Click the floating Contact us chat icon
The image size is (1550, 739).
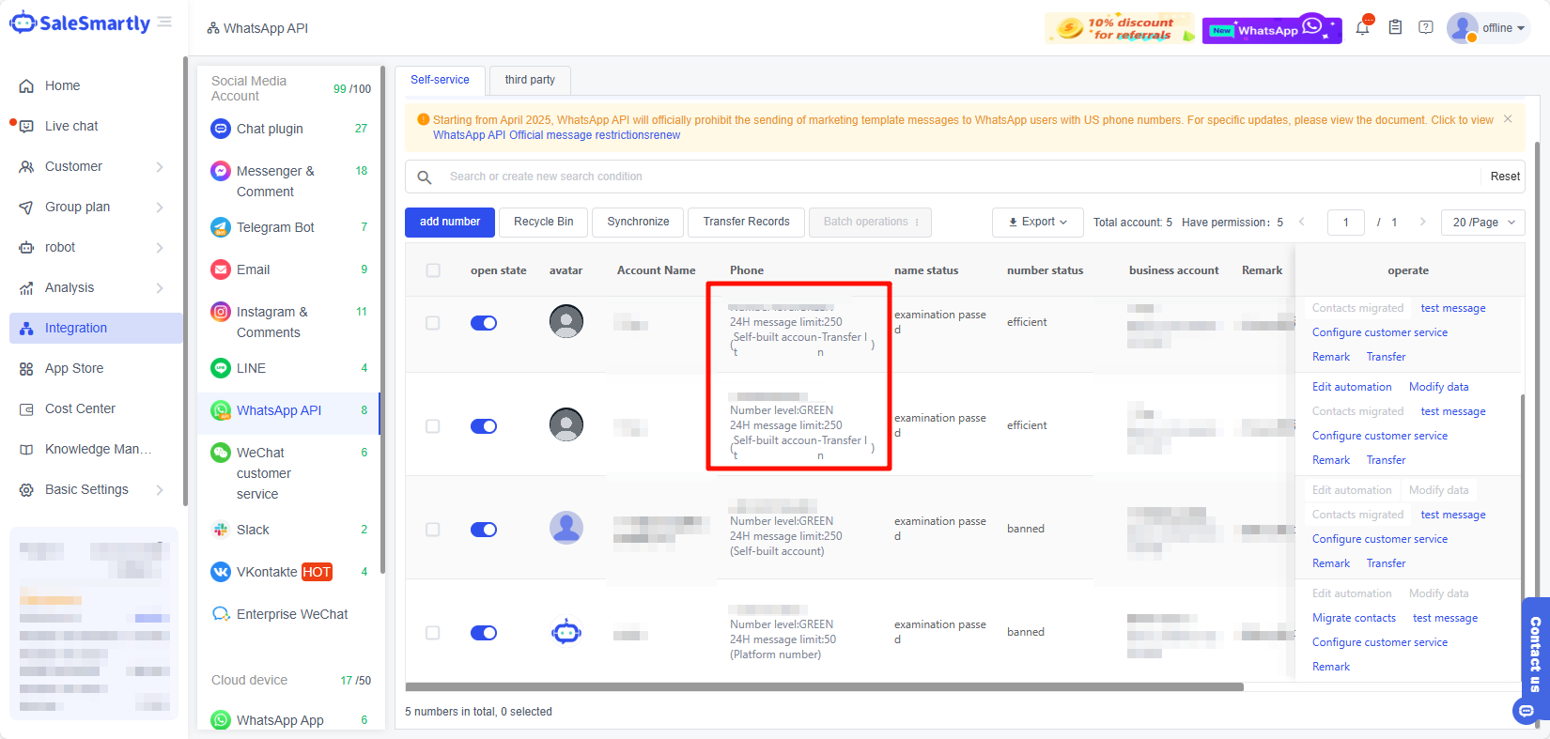pos(1527,711)
